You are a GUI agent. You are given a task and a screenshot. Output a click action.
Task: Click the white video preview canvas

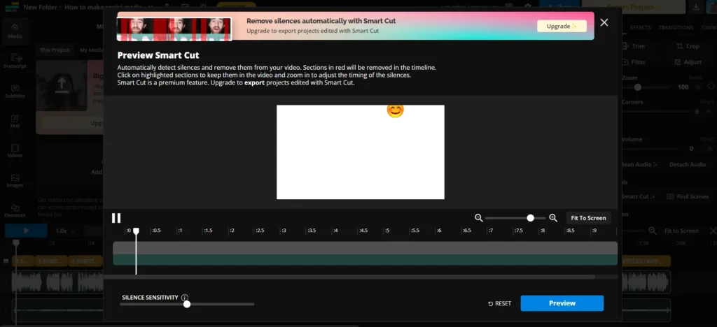point(361,152)
